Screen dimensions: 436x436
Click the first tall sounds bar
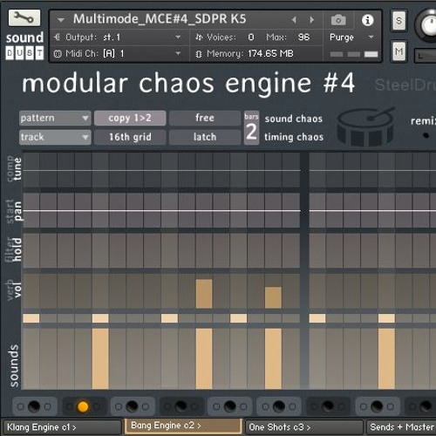point(100,358)
